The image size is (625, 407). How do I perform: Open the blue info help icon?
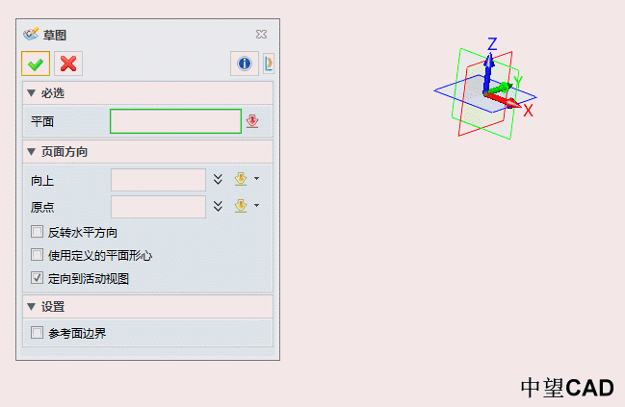(x=244, y=64)
